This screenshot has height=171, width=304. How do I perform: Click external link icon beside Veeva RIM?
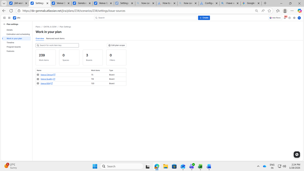click(51, 84)
